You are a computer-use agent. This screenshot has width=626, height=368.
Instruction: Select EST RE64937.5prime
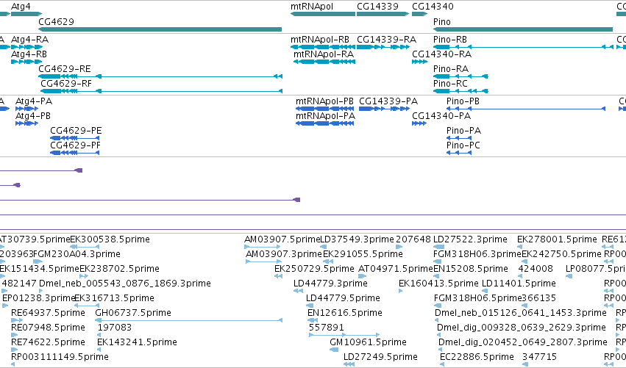(48, 313)
